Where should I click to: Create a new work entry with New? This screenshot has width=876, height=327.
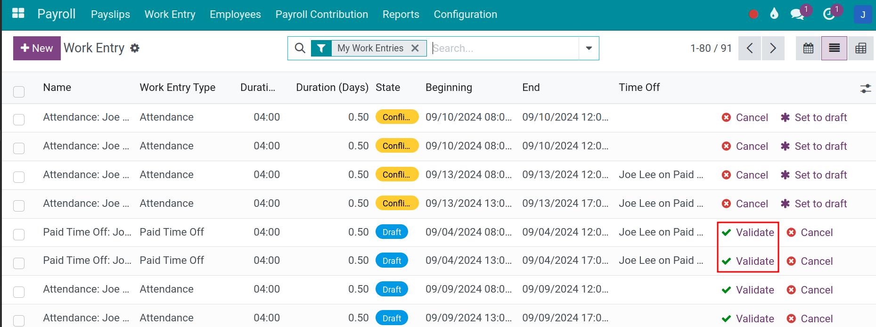37,48
